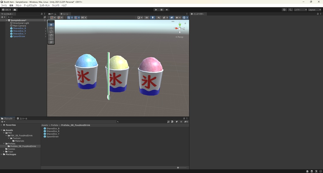Viewport: 323px width, 173px height.
Task: Open the Layout dropdown
Action: pyautogui.click(x=314, y=10)
